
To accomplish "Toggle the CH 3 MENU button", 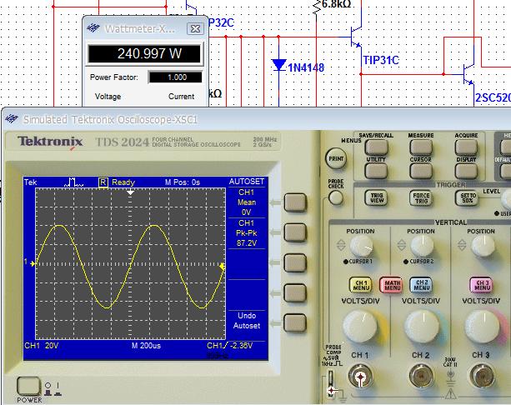I will [x=481, y=285].
